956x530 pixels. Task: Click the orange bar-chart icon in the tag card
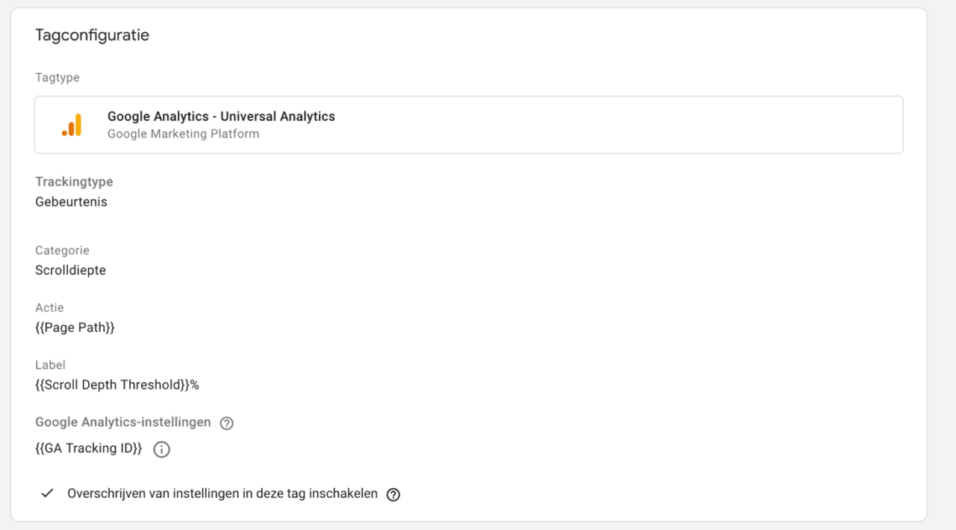pos(72,124)
